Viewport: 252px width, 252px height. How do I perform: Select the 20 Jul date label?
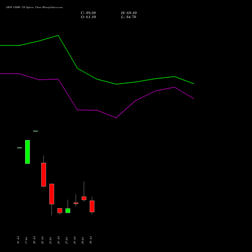pyautogui.click(x=34, y=240)
